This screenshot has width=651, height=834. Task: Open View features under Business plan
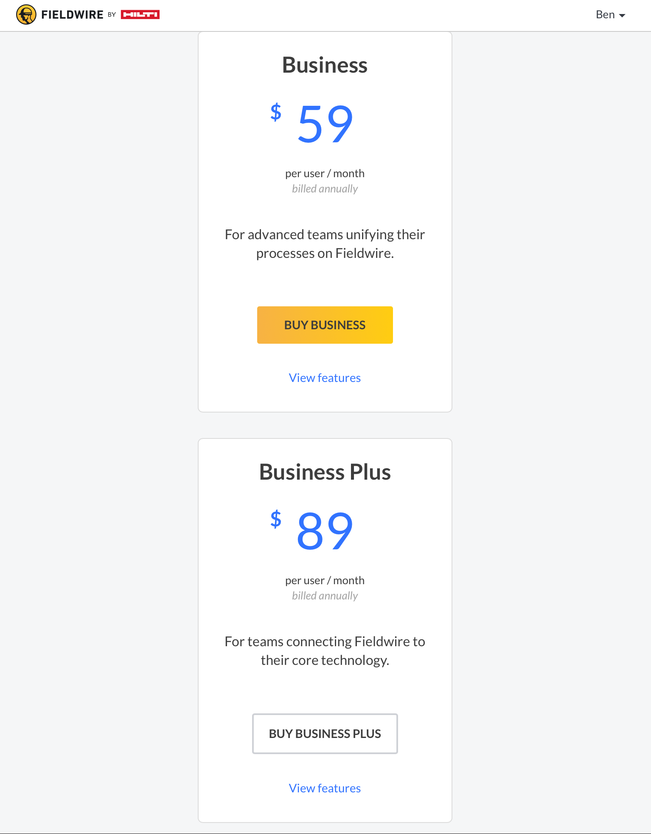[x=325, y=378]
